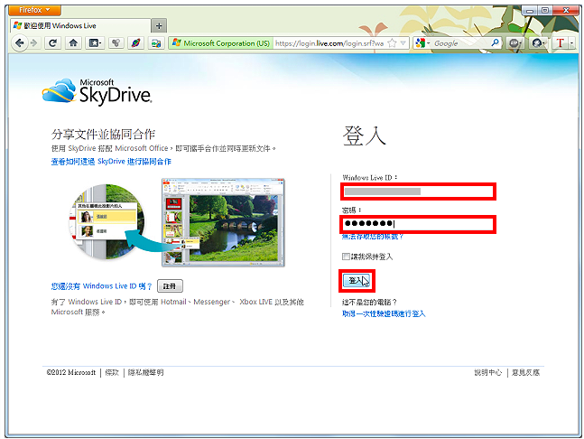This screenshot has width=584, height=439.
Task: Open the address bar history dropdown arrow
Action: 403,43
